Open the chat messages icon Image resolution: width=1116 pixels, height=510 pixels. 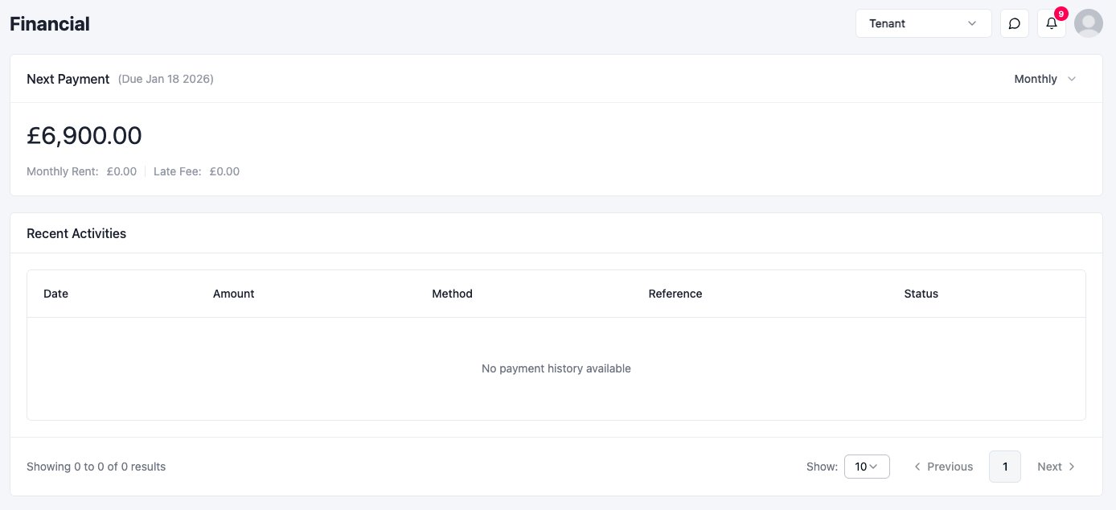[1014, 23]
